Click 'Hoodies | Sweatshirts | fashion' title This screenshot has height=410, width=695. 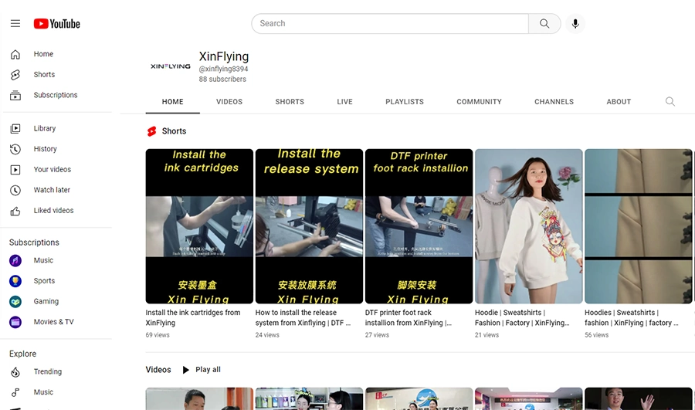coord(631,318)
